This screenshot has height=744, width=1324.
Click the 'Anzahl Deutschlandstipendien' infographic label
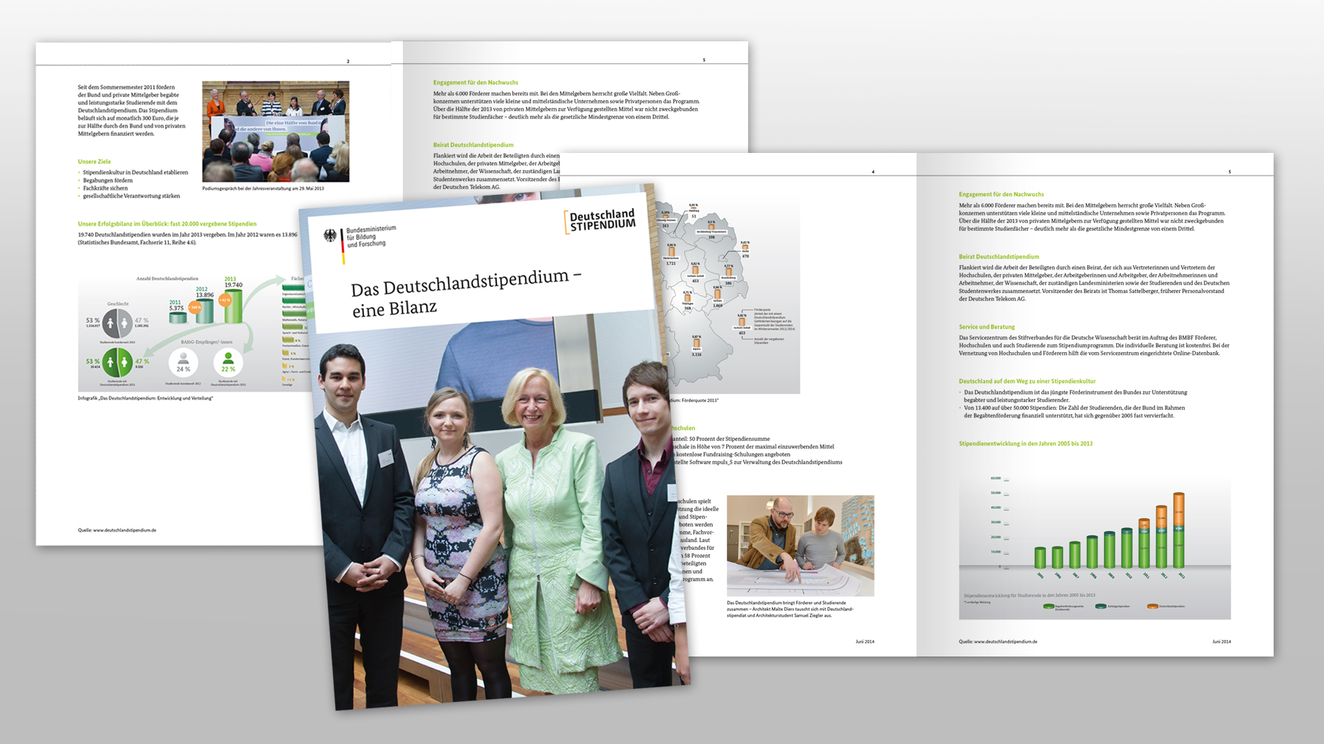coord(167,279)
